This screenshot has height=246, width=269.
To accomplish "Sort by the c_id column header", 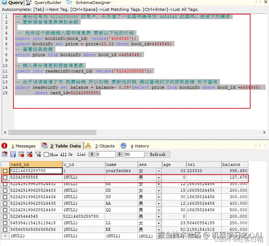I will (84, 164).
